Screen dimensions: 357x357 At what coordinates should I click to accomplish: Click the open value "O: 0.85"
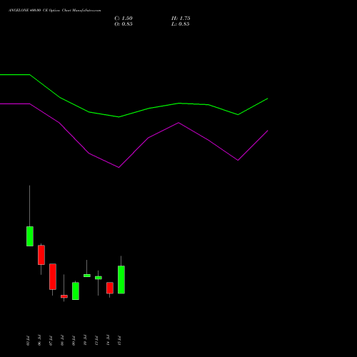(124, 24)
